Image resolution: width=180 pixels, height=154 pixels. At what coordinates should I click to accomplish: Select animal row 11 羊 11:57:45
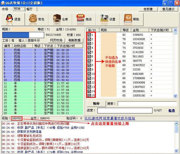pos(43,83)
